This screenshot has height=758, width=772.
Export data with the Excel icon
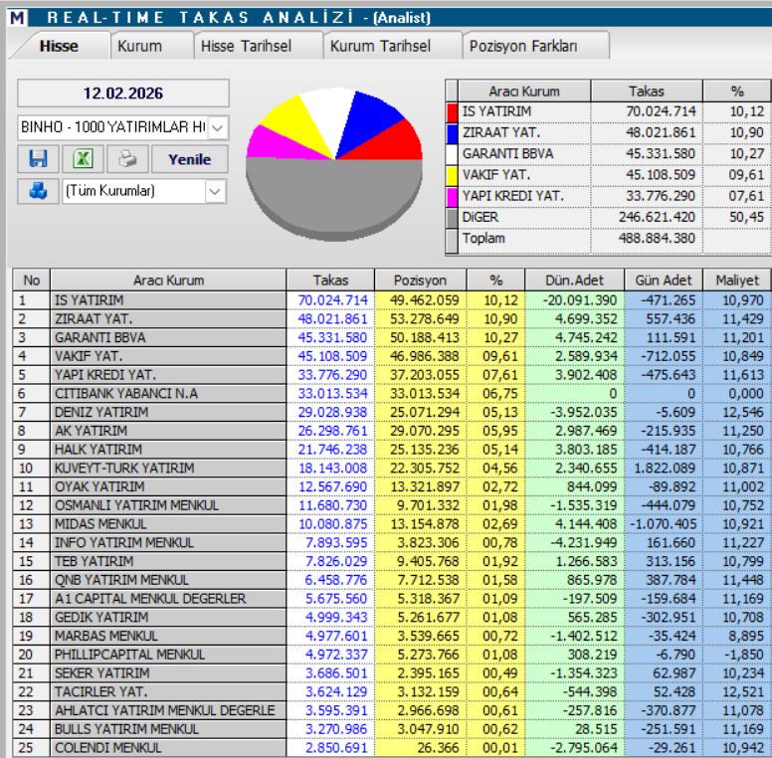(x=83, y=158)
